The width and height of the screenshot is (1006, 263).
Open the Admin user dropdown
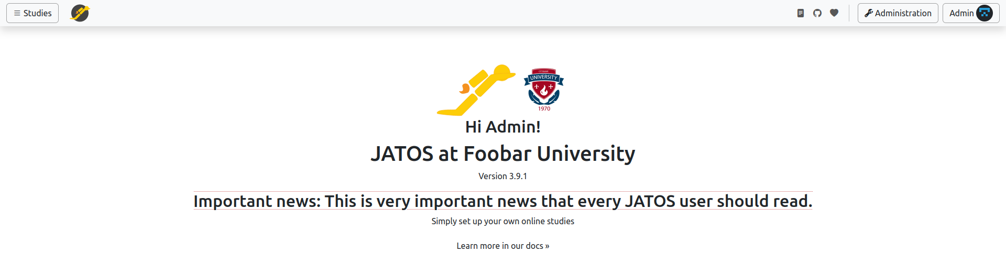click(x=971, y=13)
